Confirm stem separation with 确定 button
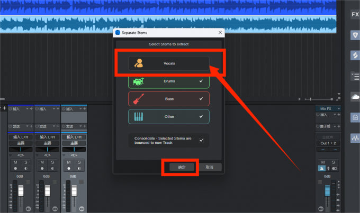 pos(182,167)
